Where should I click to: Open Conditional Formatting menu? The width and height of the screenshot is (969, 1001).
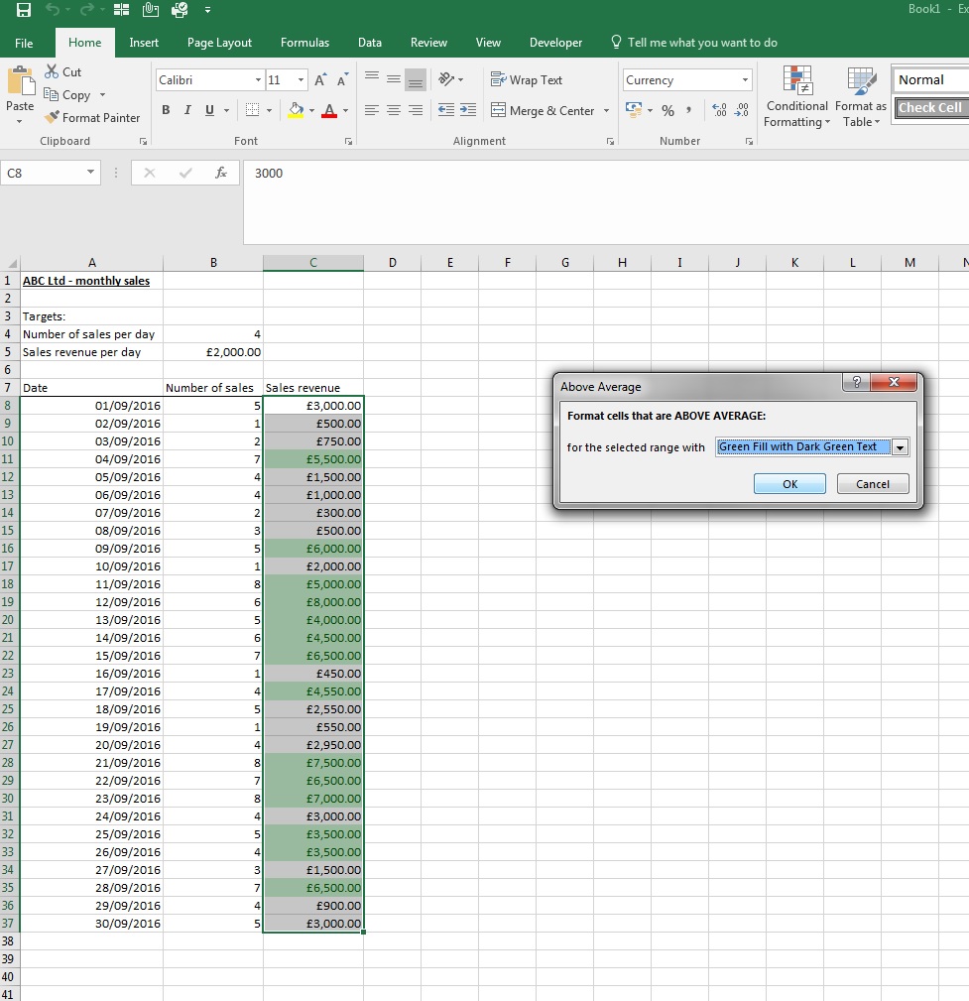tap(796, 96)
